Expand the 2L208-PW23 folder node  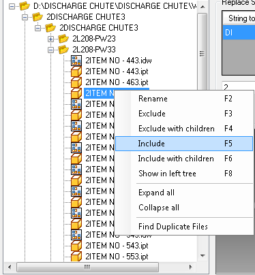pos(50,39)
